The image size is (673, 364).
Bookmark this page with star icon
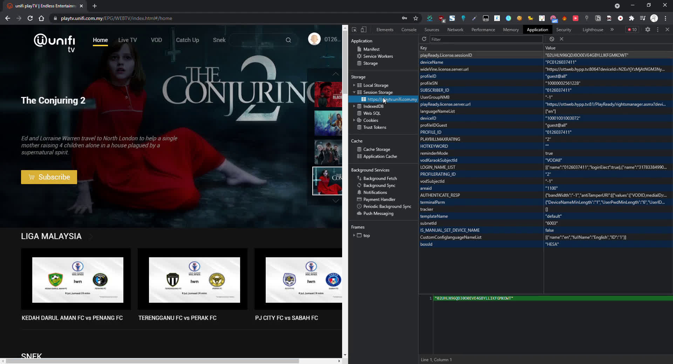416,18
